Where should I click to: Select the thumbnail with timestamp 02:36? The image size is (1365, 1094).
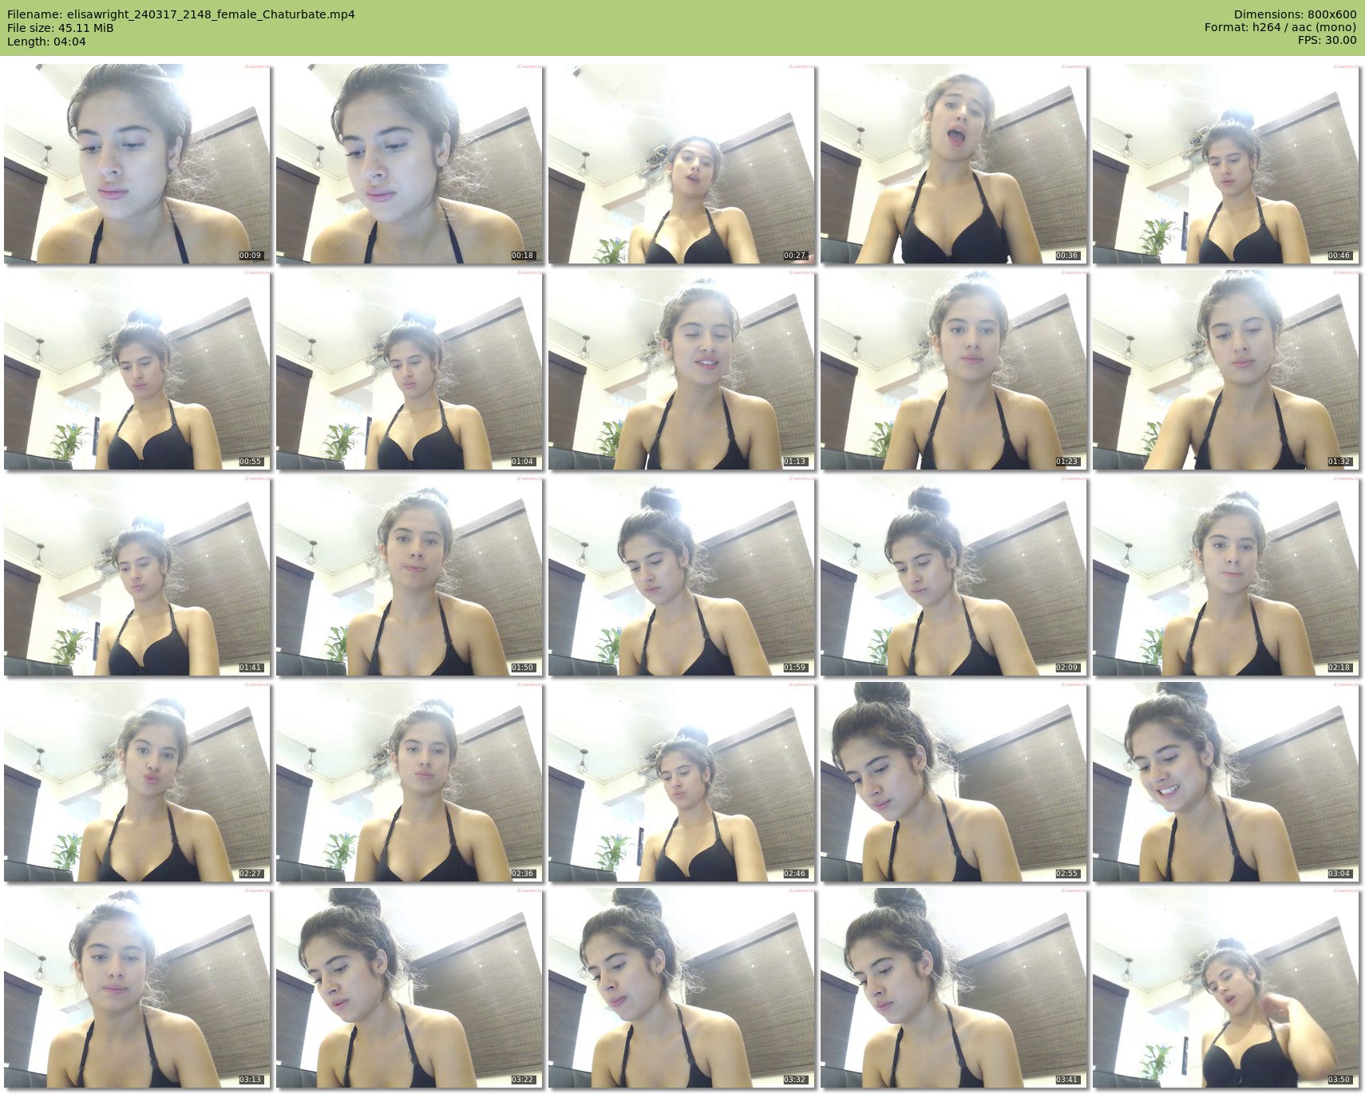pos(409,782)
